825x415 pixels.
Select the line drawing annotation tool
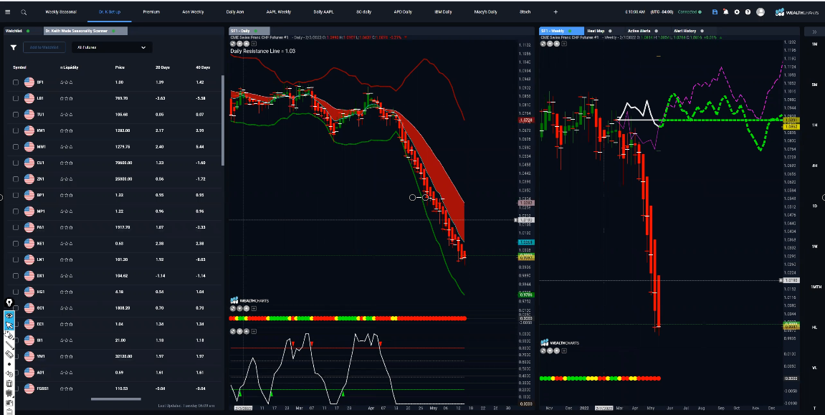point(9,345)
